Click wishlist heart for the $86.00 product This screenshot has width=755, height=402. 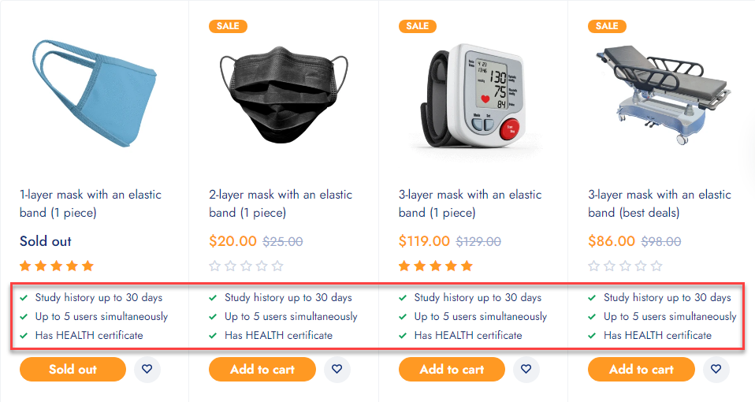tap(716, 369)
